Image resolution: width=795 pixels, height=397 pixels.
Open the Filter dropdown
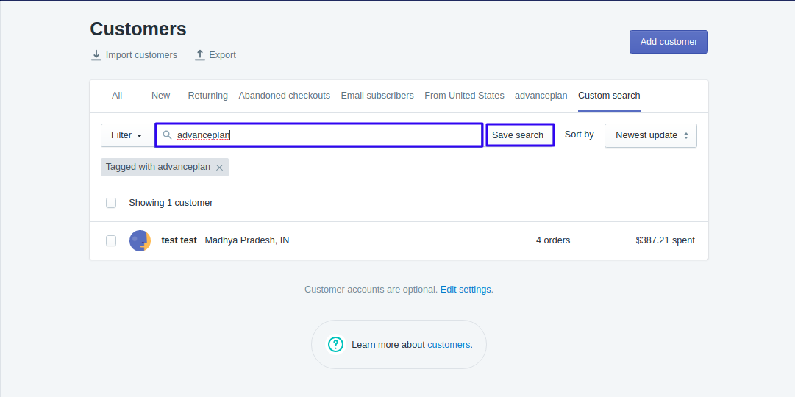(127, 135)
